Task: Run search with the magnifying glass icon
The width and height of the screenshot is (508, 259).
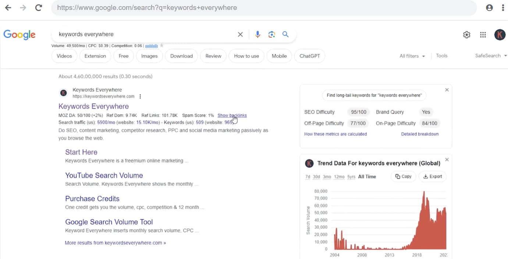Action: pos(285,34)
